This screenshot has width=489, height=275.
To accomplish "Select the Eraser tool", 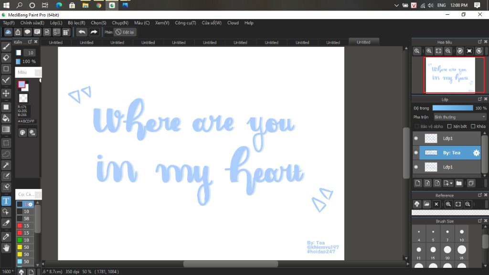I will pos(6,58).
